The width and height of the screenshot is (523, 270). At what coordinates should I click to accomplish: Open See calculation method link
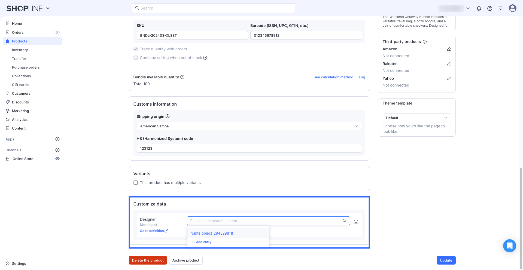point(333,77)
